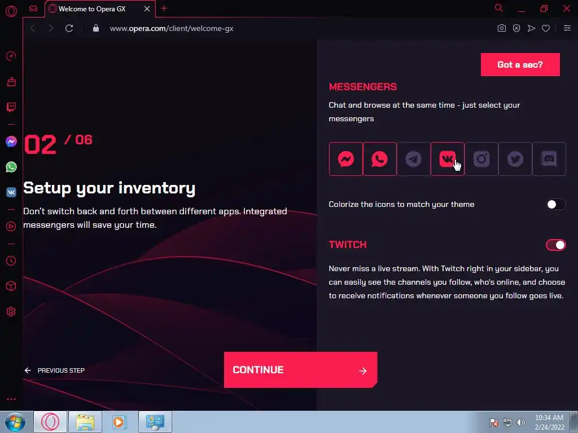Image resolution: width=578 pixels, height=433 pixels.
Task: Go back to the previous page
Action: pos(33,28)
